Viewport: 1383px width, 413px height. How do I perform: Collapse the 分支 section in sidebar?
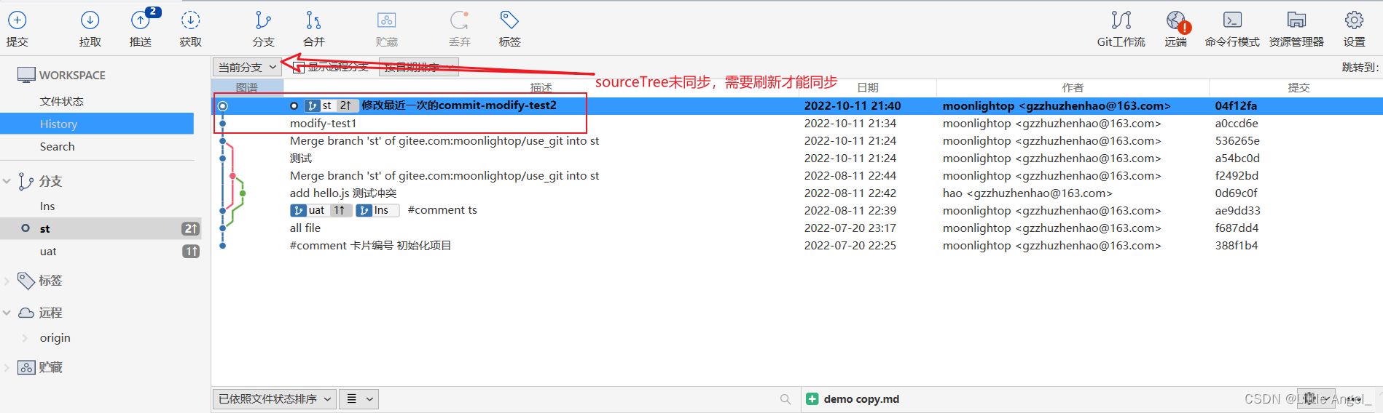tap(7, 181)
